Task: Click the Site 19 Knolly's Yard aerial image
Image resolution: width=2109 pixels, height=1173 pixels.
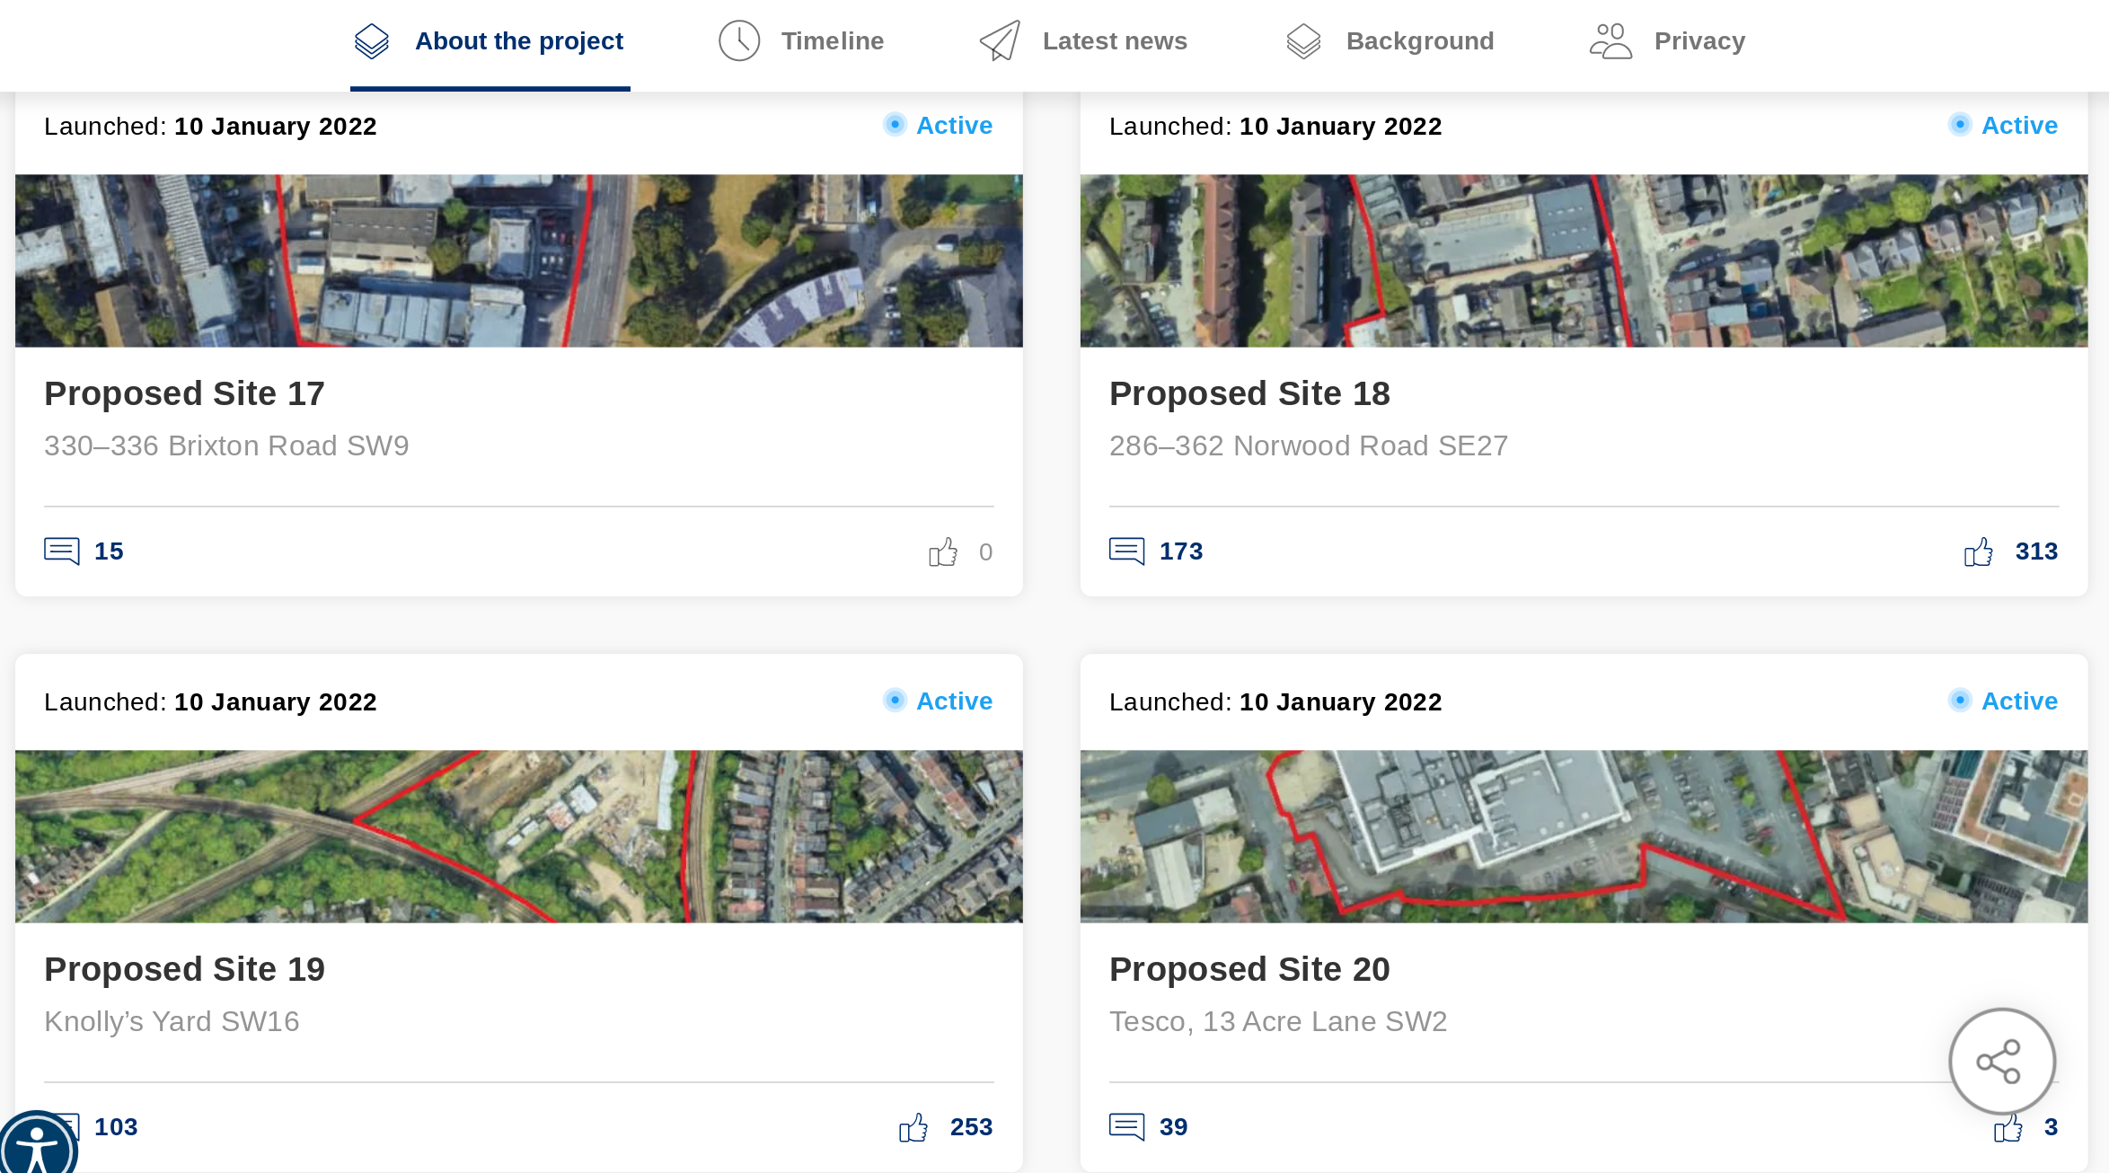Action: [519, 836]
